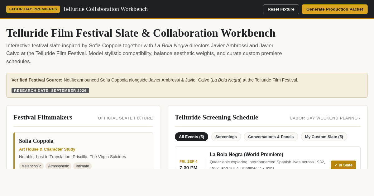Open the Conversations & Panels filter
The width and height of the screenshot is (374, 196).
coord(271,137)
